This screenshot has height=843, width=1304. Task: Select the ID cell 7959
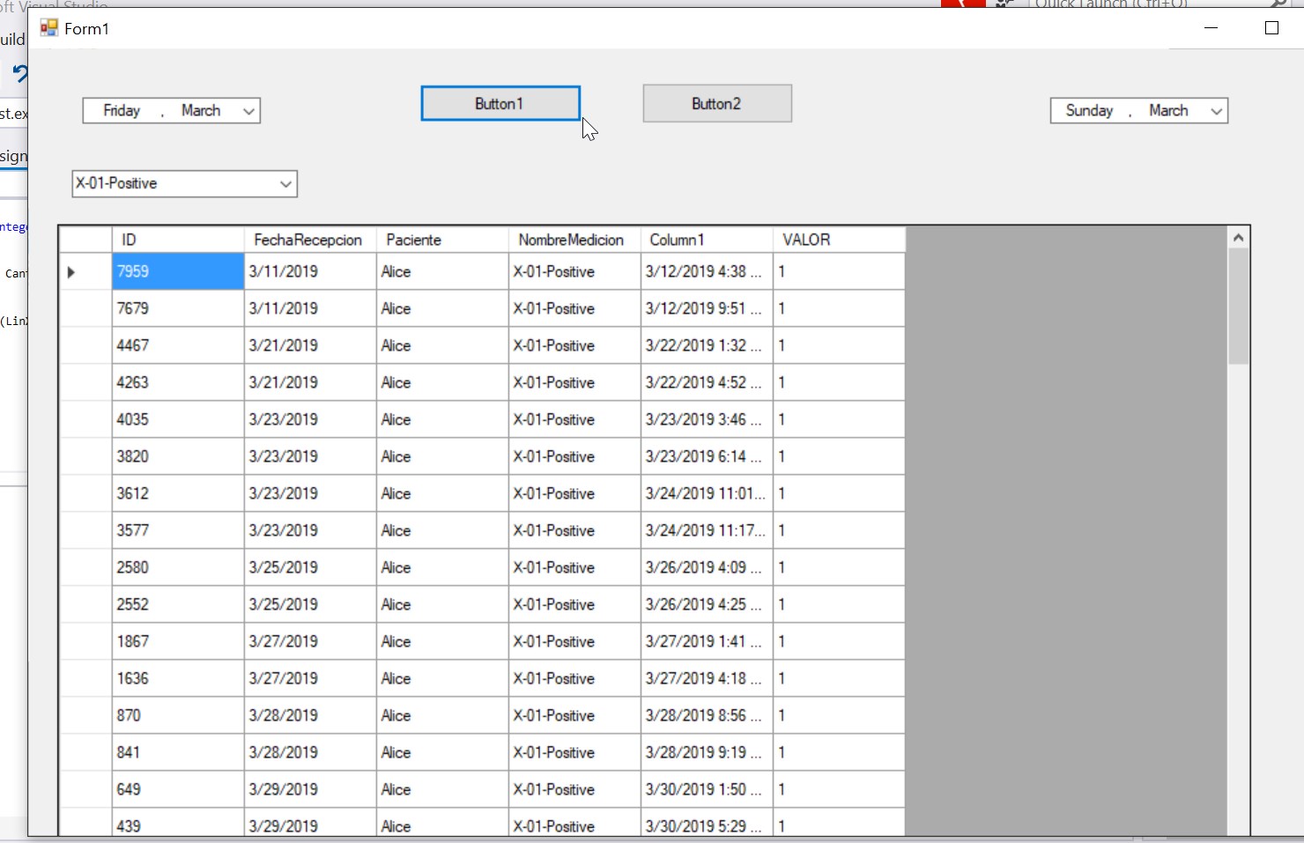(x=178, y=271)
